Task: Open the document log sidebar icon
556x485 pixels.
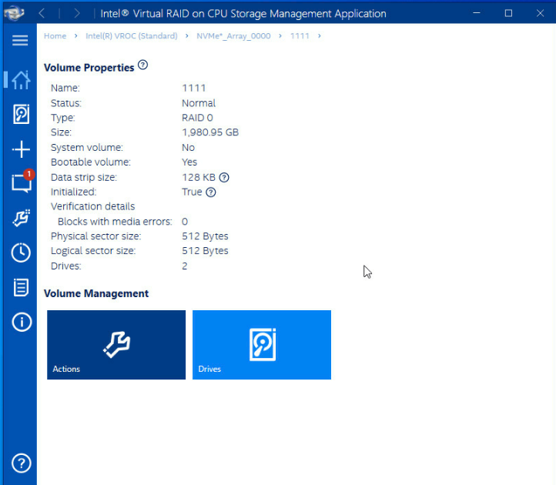Action: pos(21,287)
